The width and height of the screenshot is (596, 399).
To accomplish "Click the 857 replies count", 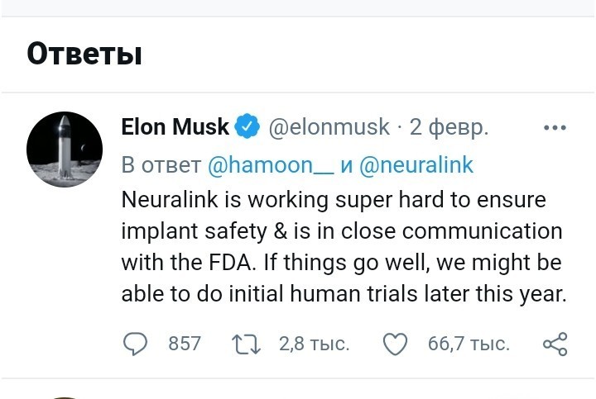I will (185, 343).
